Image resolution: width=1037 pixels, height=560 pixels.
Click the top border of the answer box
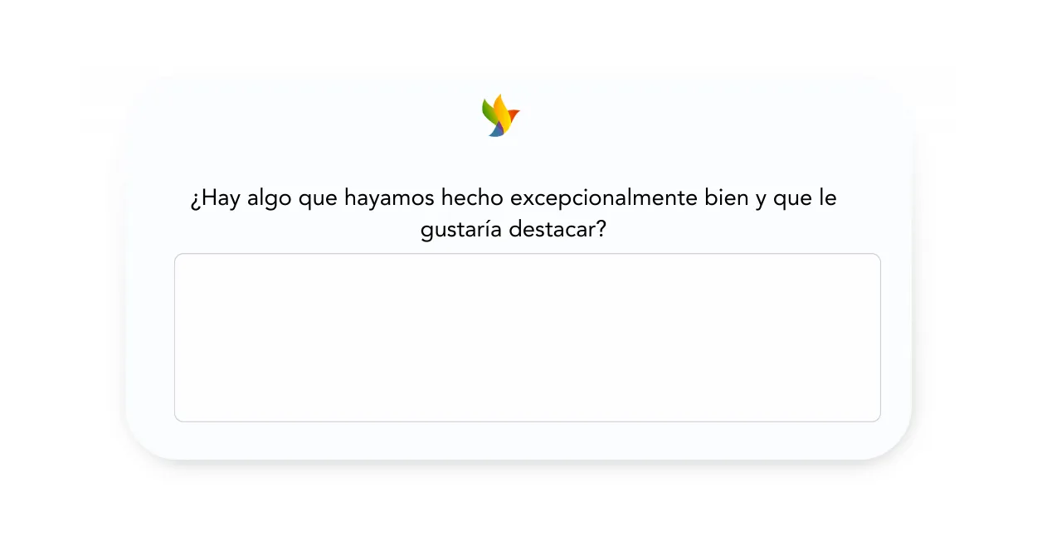tap(527, 254)
